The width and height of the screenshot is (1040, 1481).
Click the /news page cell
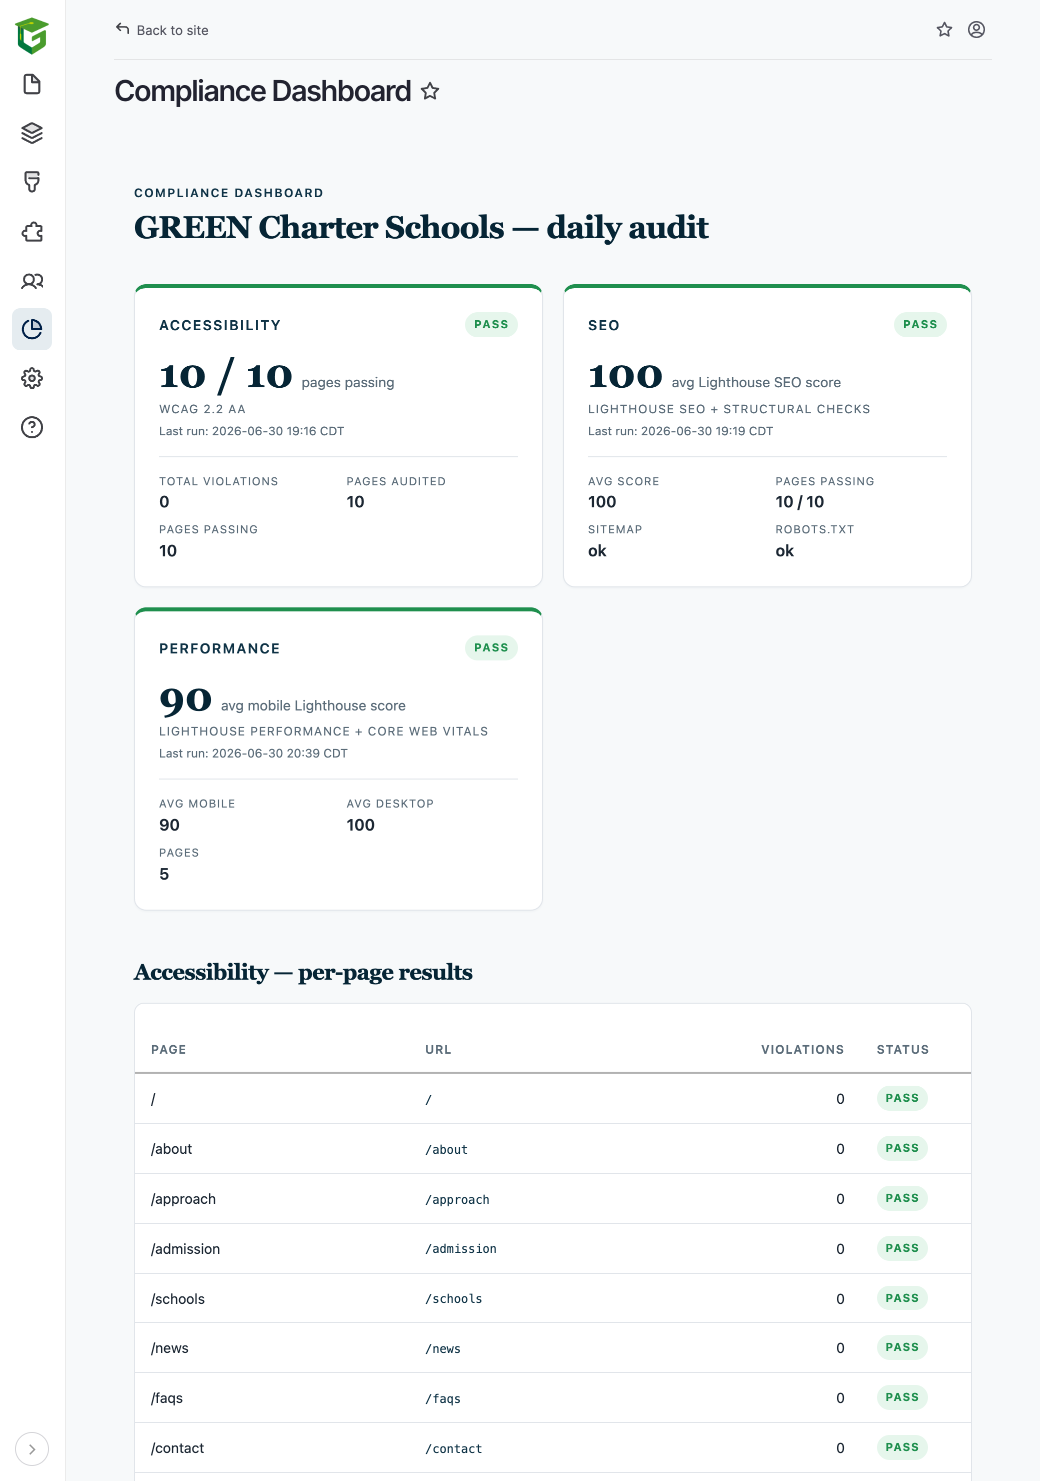[x=170, y=1348]
